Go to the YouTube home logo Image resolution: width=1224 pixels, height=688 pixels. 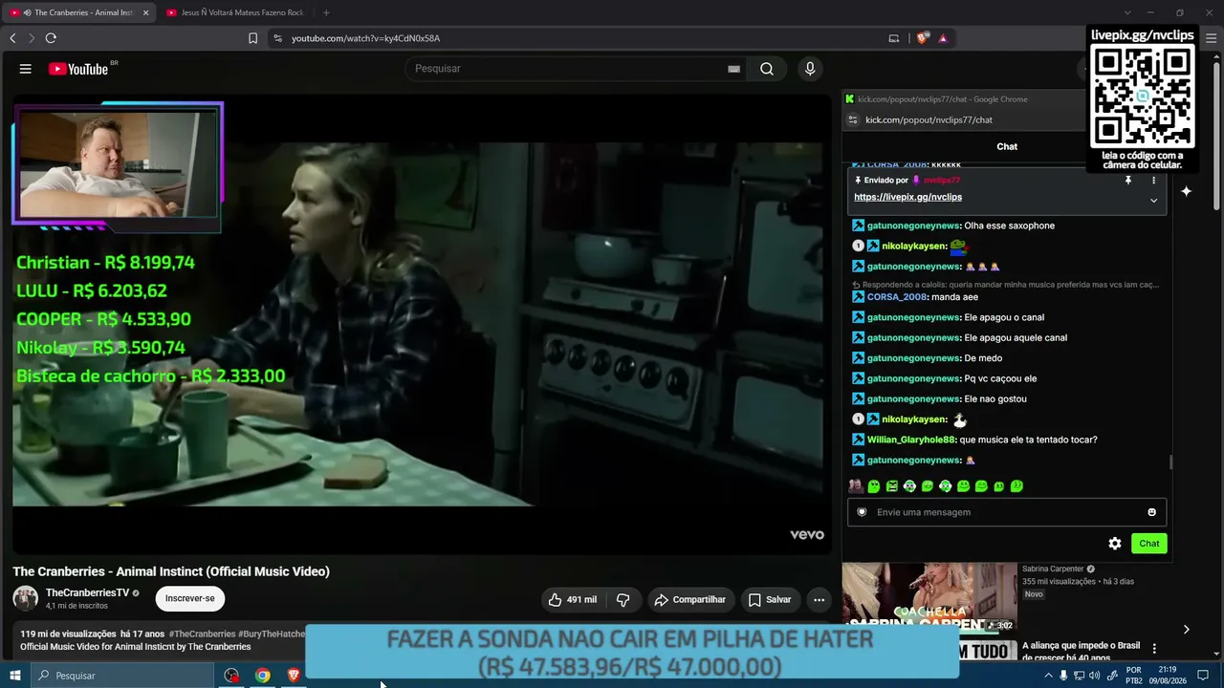(x=78, y=69)
